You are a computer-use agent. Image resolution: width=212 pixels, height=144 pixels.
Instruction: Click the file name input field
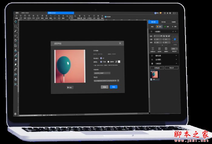pos(102,73)
